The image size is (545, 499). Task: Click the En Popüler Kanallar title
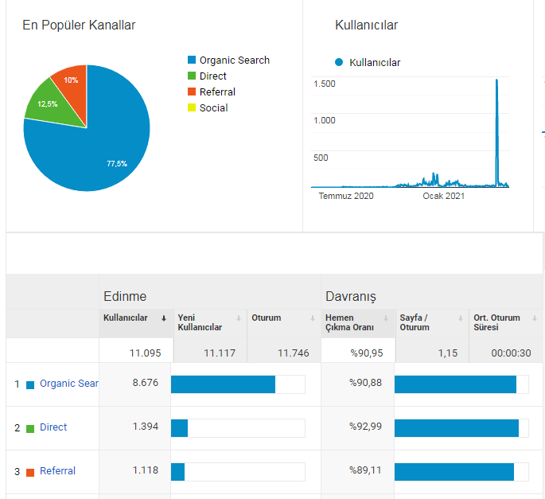click(x=79, y=25)
